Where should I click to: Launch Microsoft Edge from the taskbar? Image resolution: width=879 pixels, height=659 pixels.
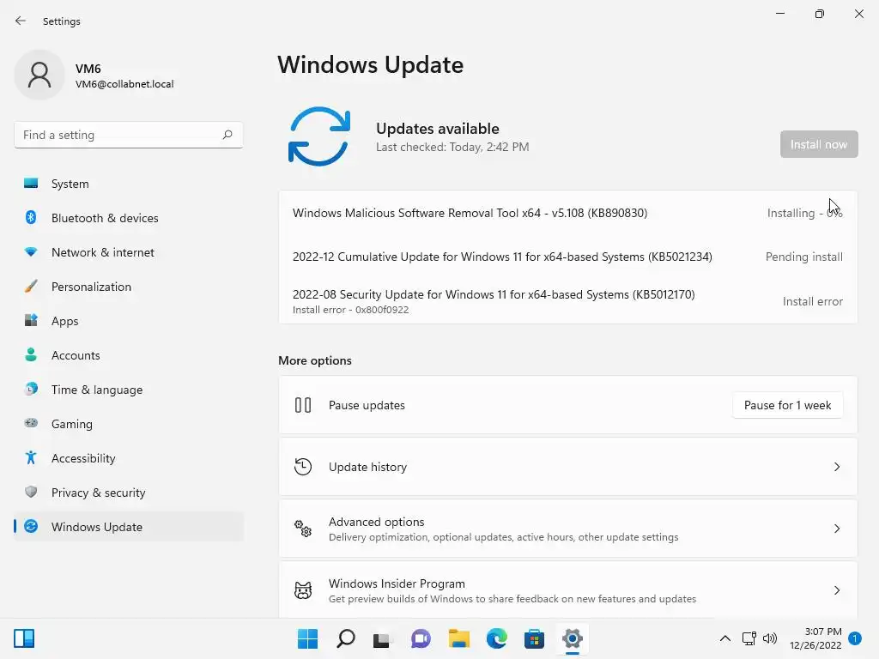[x=496, y=638]
